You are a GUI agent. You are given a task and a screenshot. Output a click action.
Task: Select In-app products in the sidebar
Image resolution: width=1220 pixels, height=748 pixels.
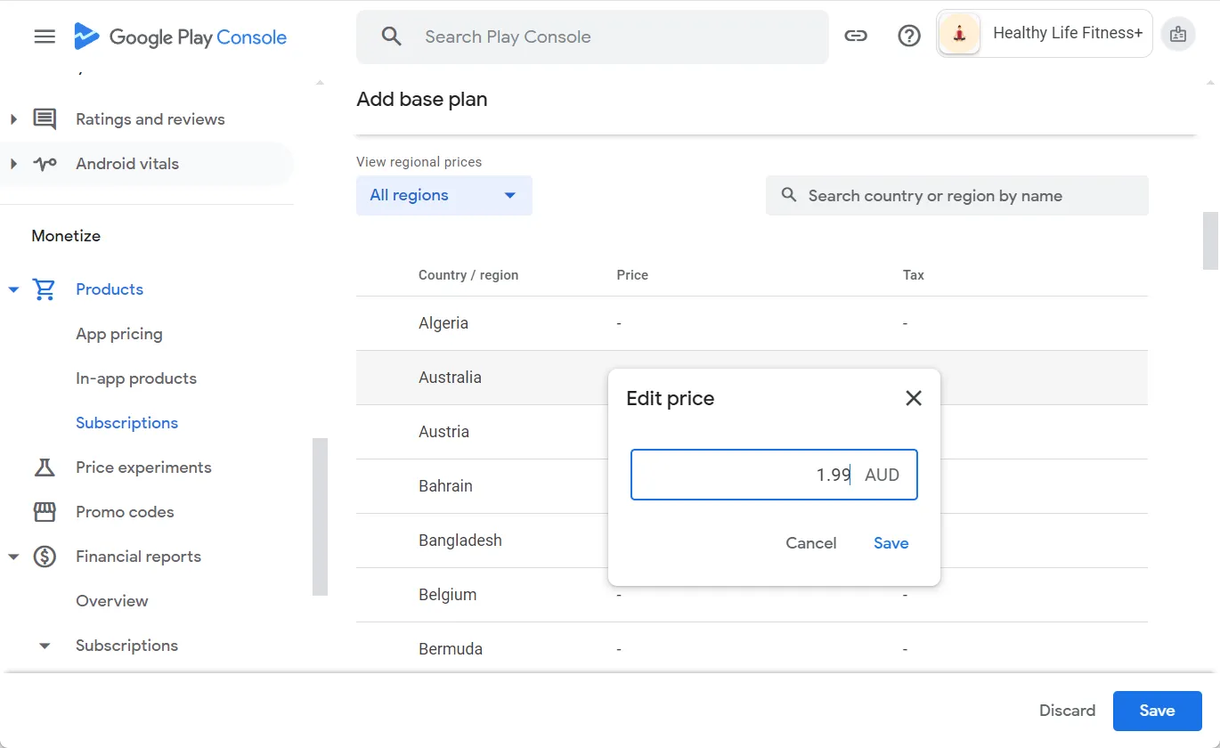point(135,378)
